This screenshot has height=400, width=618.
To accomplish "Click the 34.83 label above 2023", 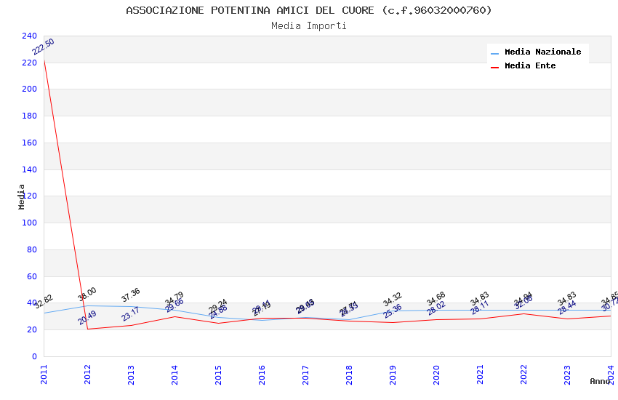I will point(567,299).
